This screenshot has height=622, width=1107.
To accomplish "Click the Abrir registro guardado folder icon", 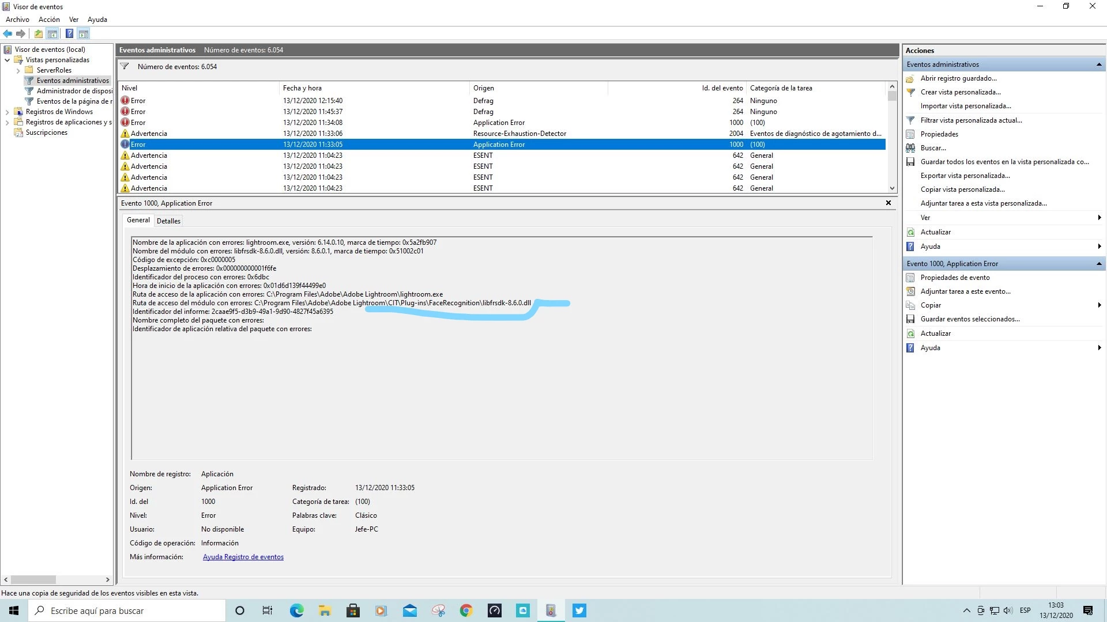I will (910, 78).
